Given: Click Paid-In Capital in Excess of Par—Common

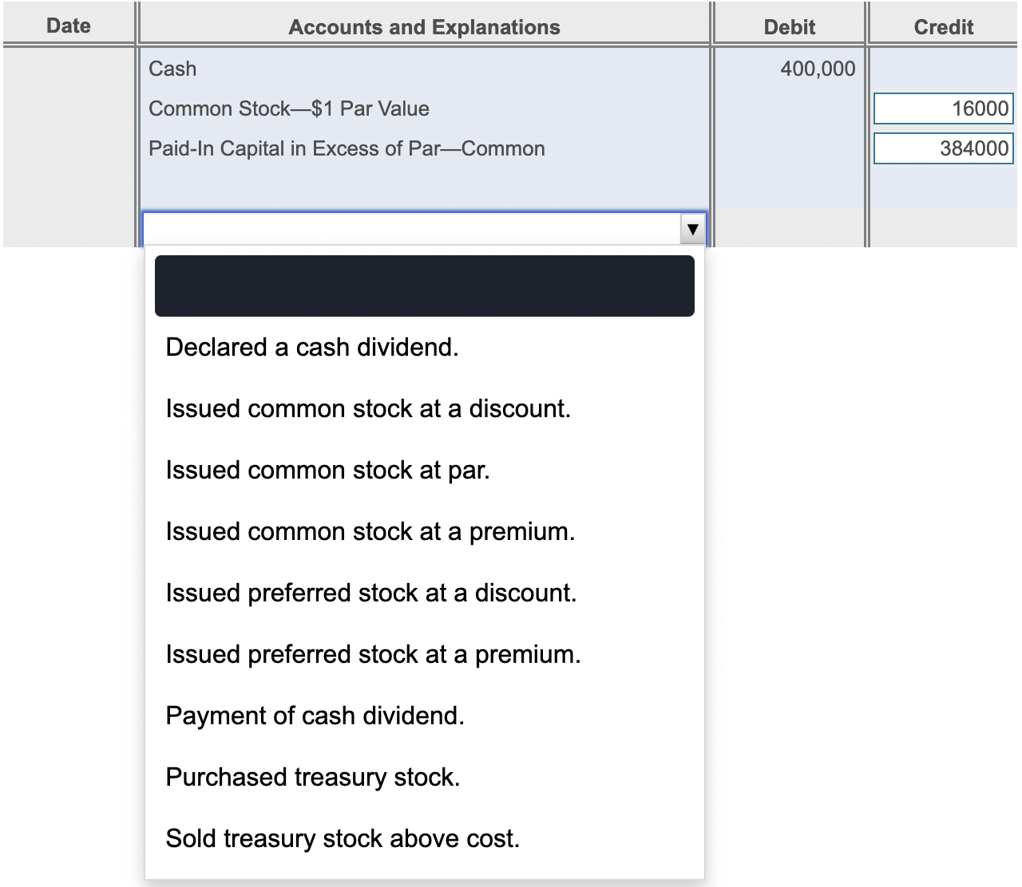Looking at the screenshot, I should [347, 148].
